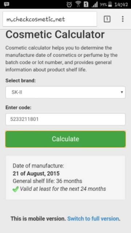Tap the Wi-Fi status bar icon

coord(78,4)
